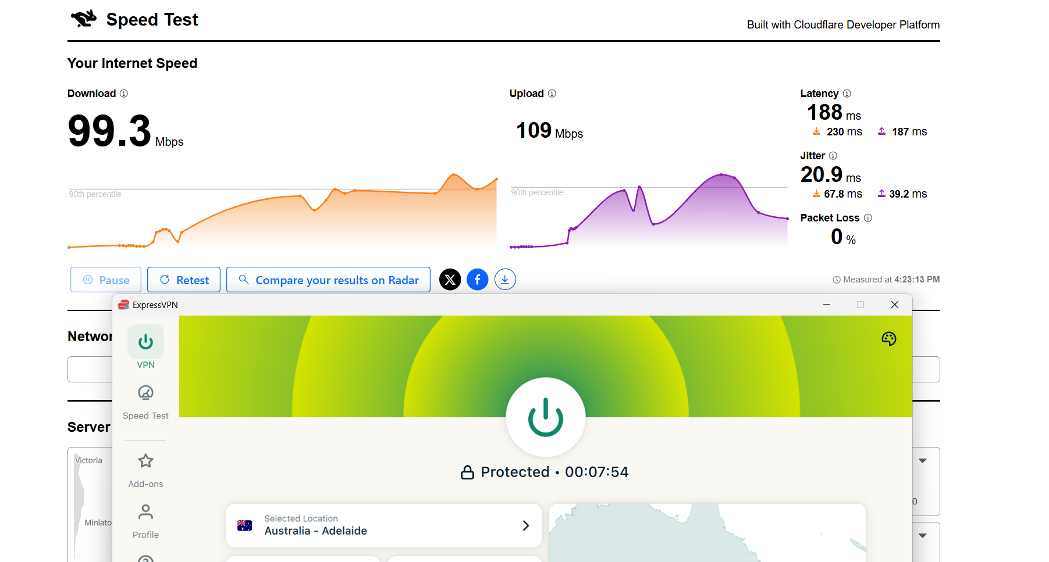Pause the running speed test
The image size is (1049, 562).
click(105, 280)
